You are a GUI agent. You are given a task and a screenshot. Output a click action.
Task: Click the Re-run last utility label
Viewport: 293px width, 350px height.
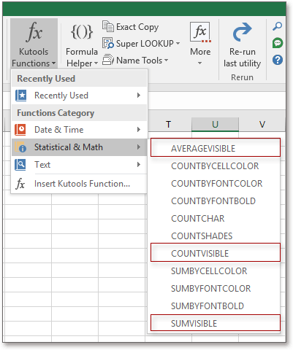click(242, 58)
